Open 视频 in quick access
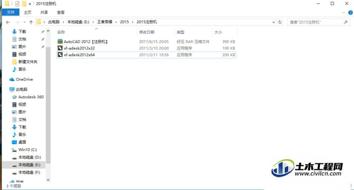Screen dimensions: 354x190 tap(22, 54)
